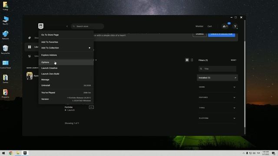Click the Fortnite three-dots menu button
The height and width of the screenshot is (156, 278).
tap(91, 107)
